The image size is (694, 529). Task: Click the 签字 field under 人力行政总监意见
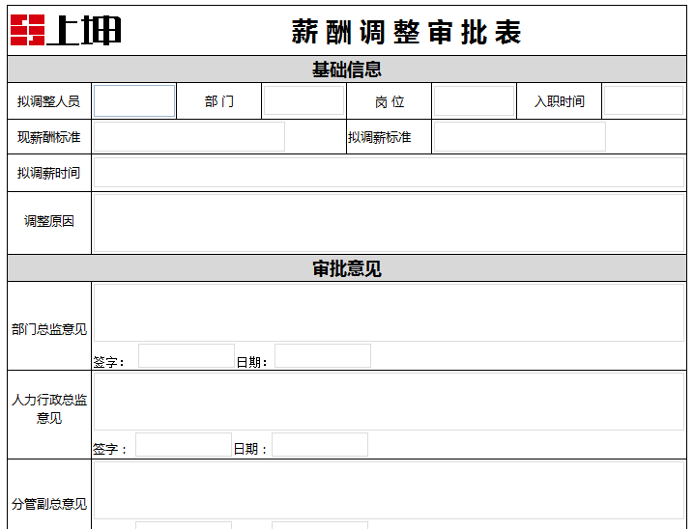184,445
